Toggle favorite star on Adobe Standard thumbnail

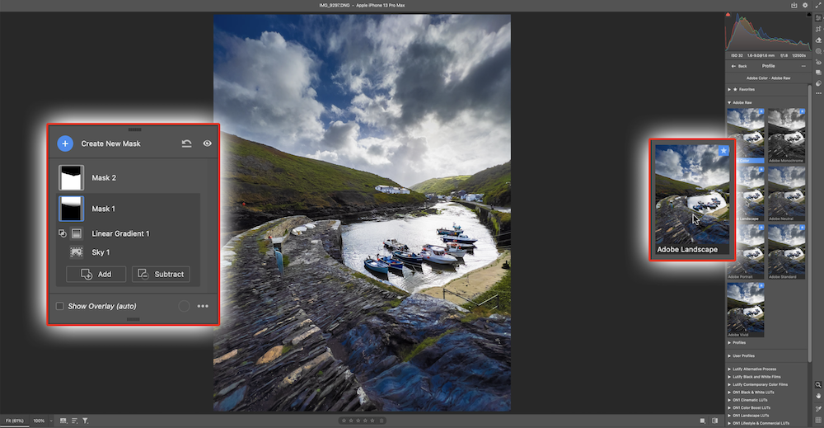802,228
